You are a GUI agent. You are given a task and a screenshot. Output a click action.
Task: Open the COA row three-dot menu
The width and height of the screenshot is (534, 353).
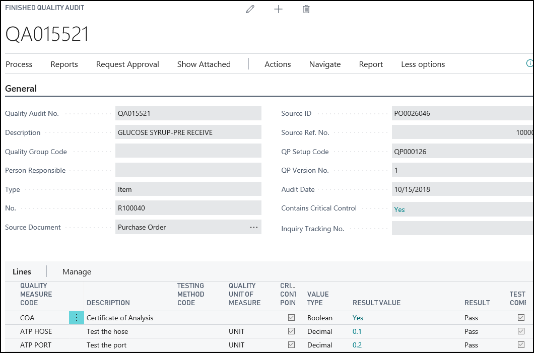77,318
